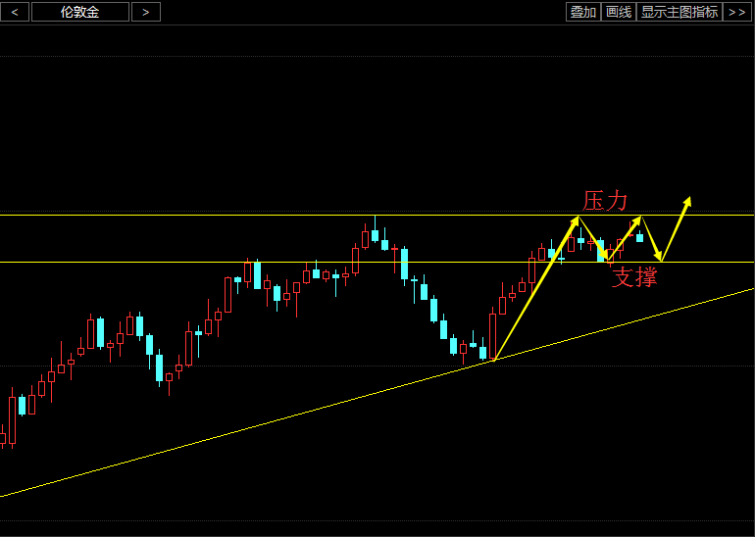The height and width of the screenshot is (537, 755).
Task: Expand more options with the >> button
Action: pos(736,12)
